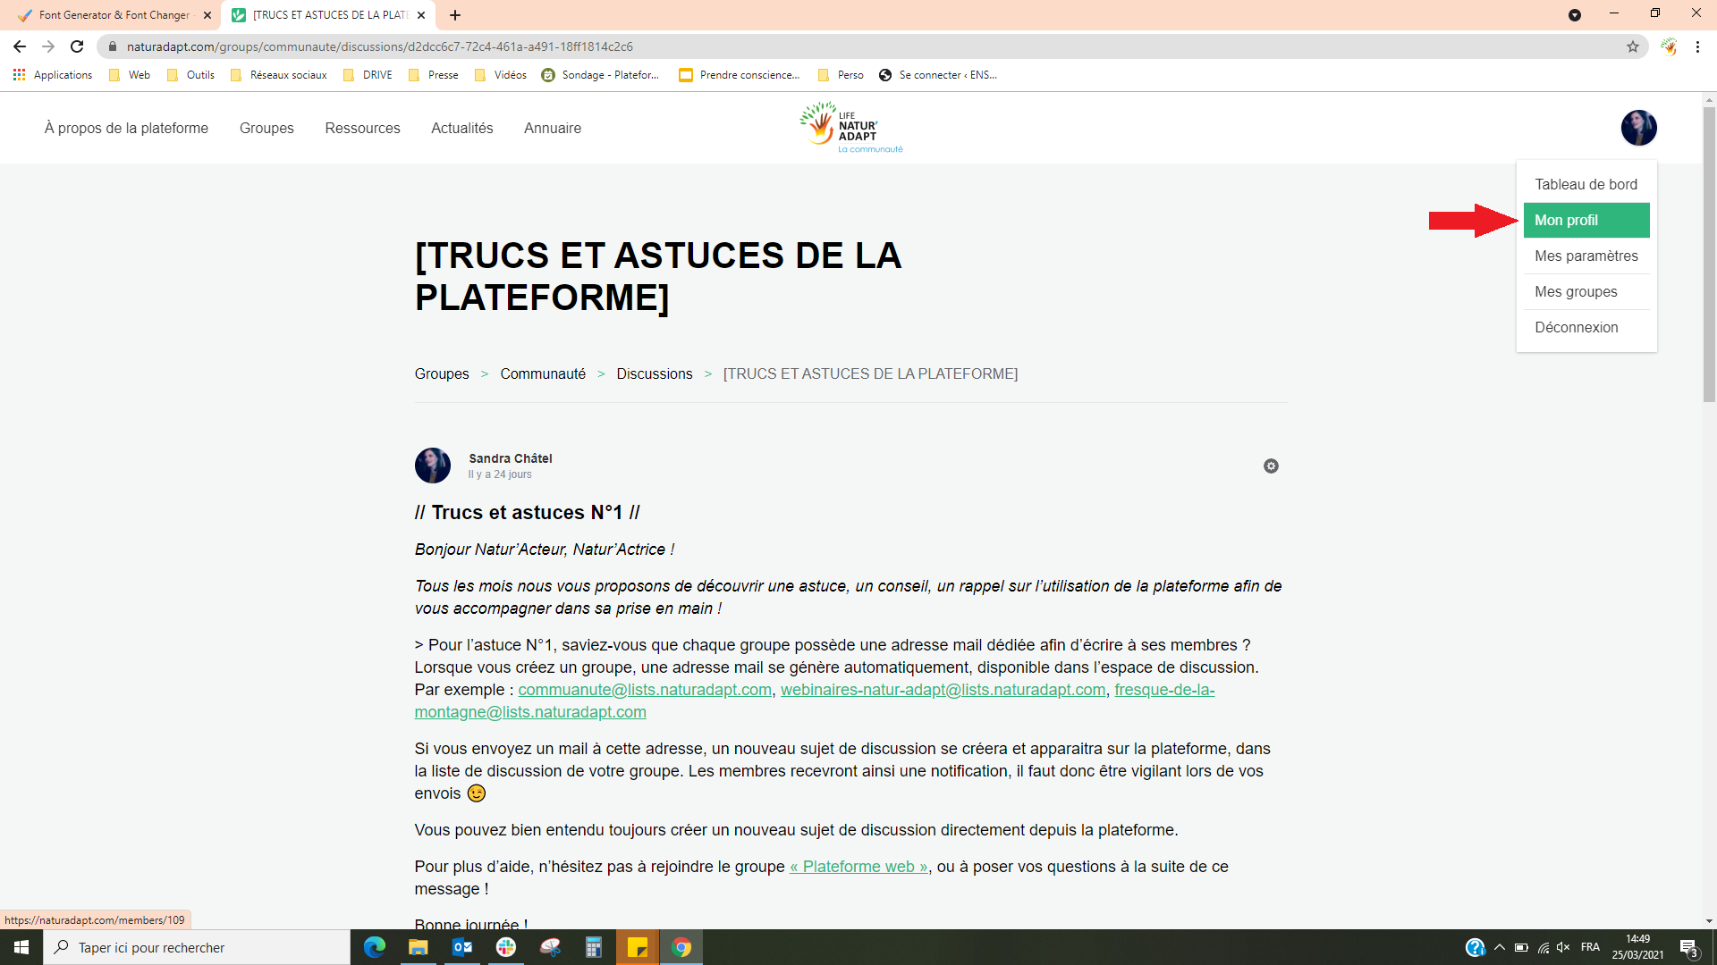Click the user avatar dropdown
Image resolution: width=1717 pixels, height=965 pixels.
click(x=1638, y=128)
